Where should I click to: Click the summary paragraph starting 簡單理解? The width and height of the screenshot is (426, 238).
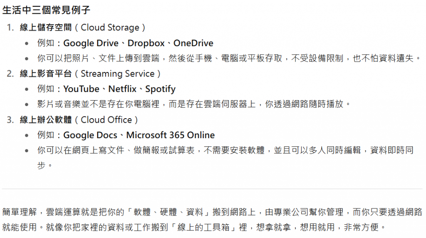(x=212, y=220)
